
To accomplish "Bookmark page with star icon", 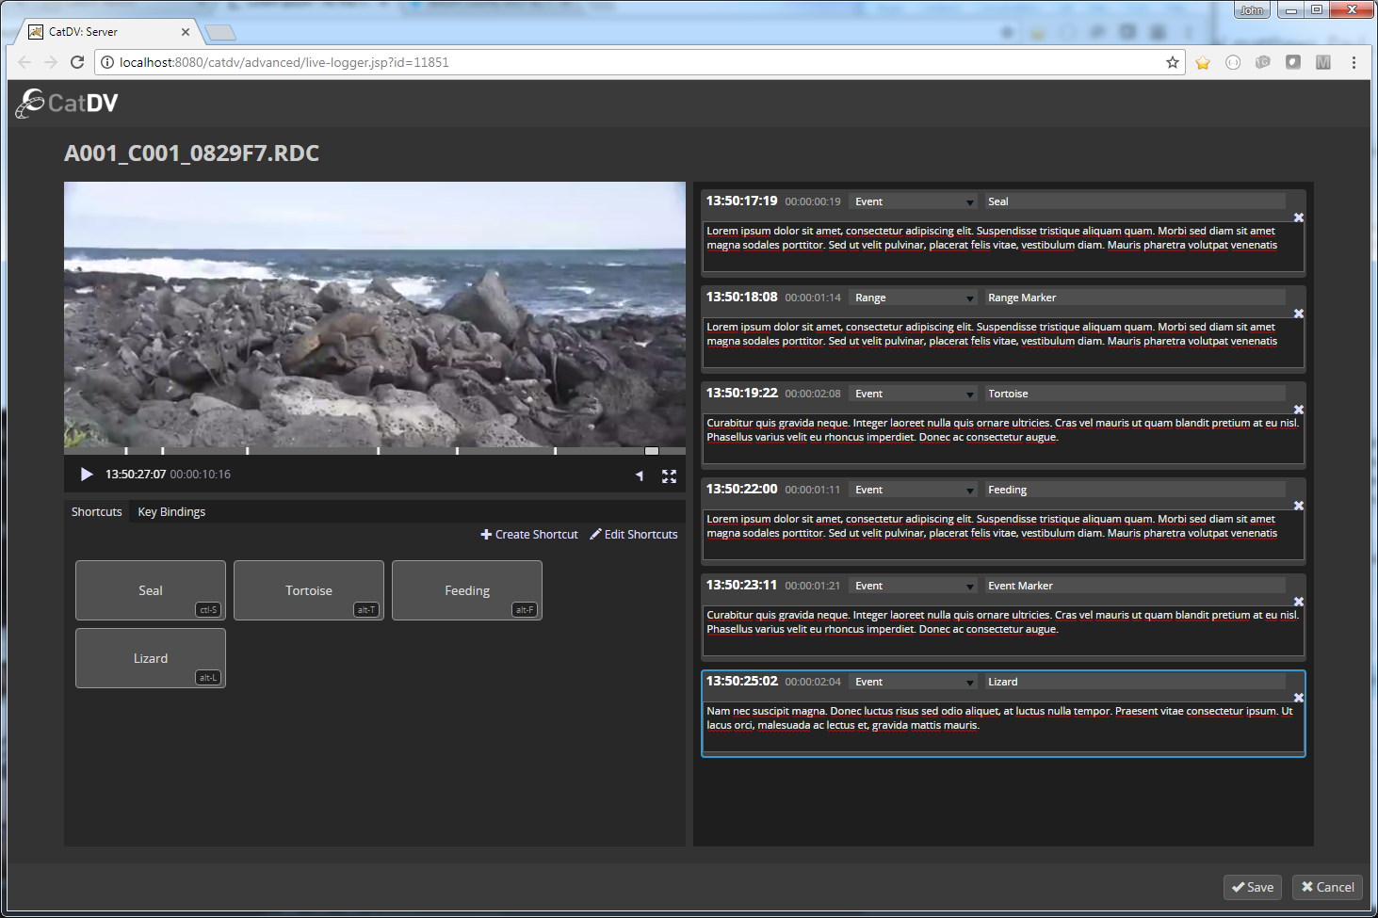I will coord(1173,62).
